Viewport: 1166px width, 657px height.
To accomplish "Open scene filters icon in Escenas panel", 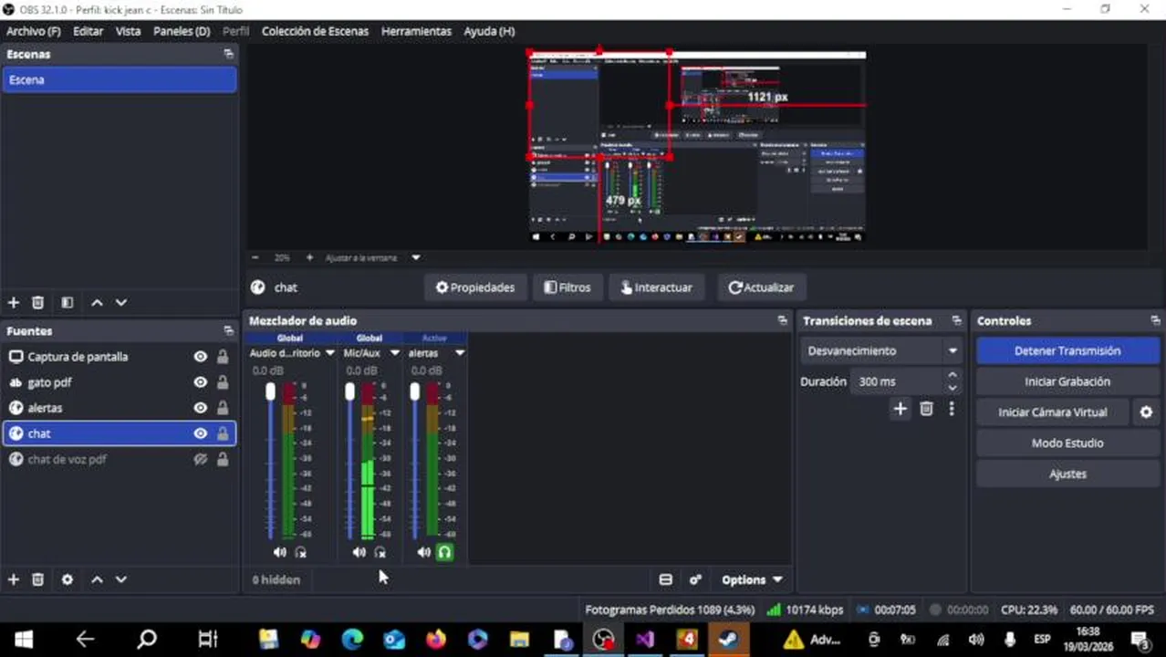I will [67, 303].
